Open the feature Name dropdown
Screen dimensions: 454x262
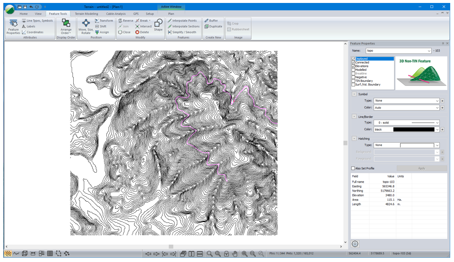coord(429,51)
